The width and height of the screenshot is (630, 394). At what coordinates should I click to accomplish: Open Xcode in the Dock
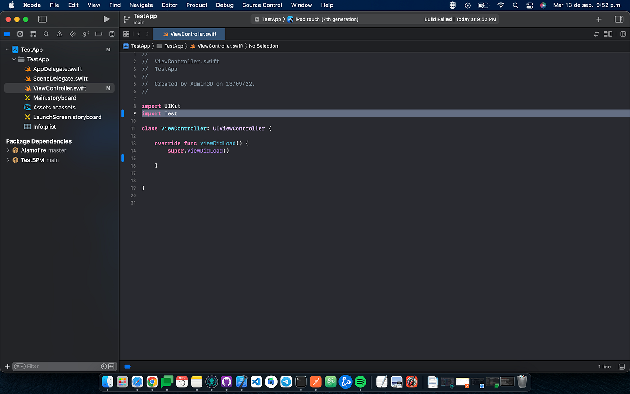click(242, 382)
